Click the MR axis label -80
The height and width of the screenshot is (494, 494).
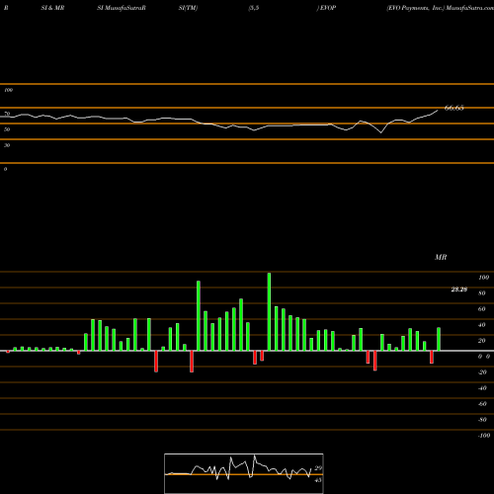pos(482,420)
